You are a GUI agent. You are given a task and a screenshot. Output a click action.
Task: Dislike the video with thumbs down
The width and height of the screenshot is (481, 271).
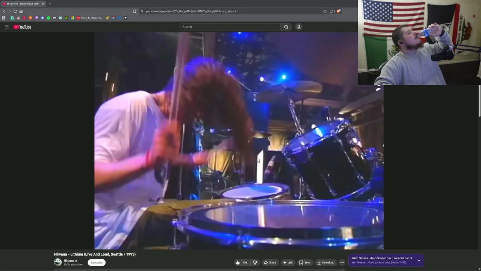pos(255,262)
